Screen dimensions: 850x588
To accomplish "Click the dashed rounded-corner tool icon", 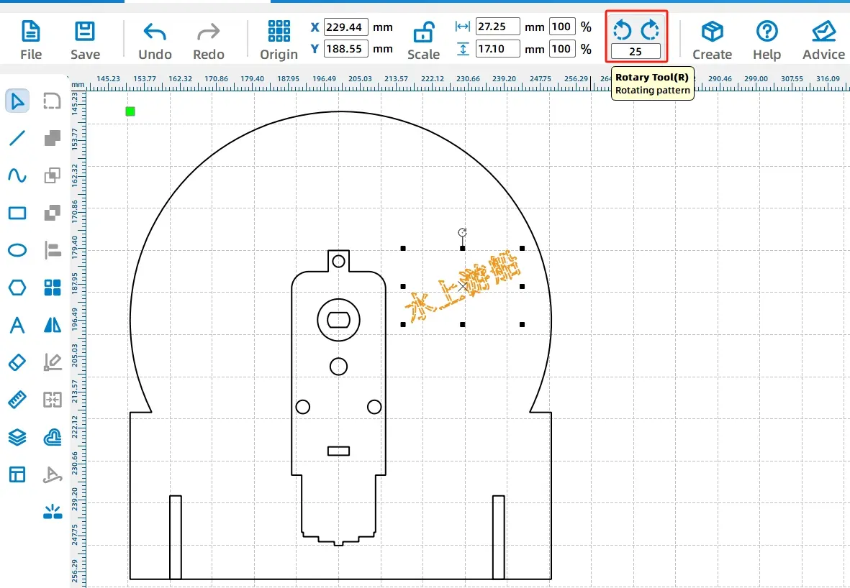I will click(x=52, y=101).
